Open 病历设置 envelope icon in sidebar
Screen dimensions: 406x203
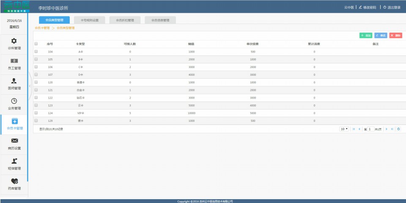(x=14, y=141)
